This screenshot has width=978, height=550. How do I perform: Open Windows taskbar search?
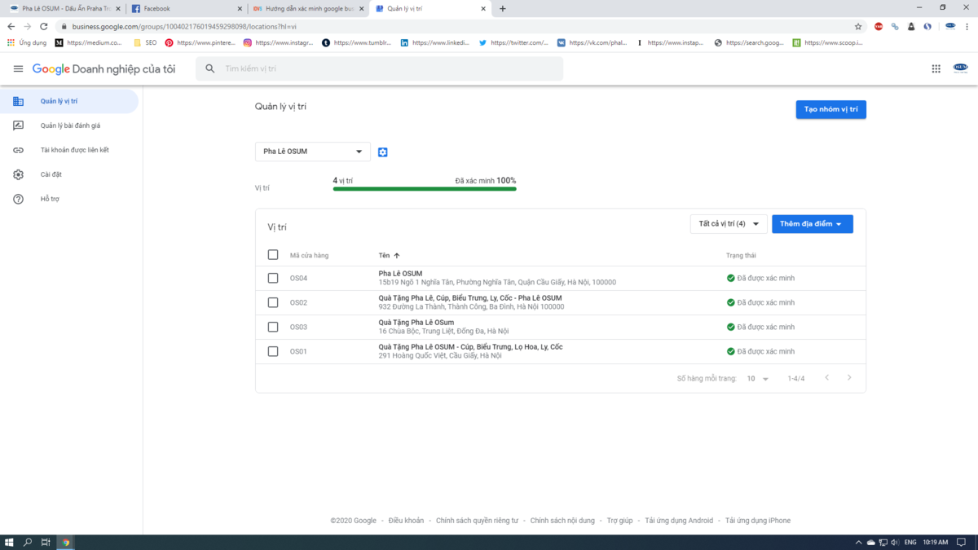click(28, 543)
